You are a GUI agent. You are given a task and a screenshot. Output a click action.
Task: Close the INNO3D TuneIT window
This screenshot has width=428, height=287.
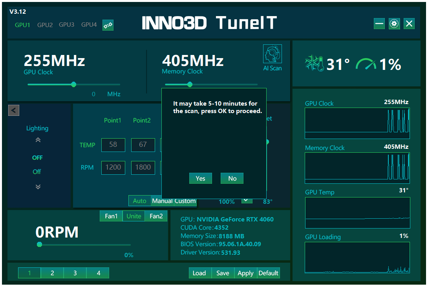point(409,24)
